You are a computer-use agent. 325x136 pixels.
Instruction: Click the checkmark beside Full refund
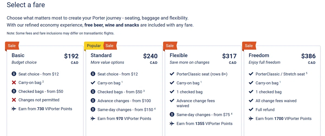[251, 110]
